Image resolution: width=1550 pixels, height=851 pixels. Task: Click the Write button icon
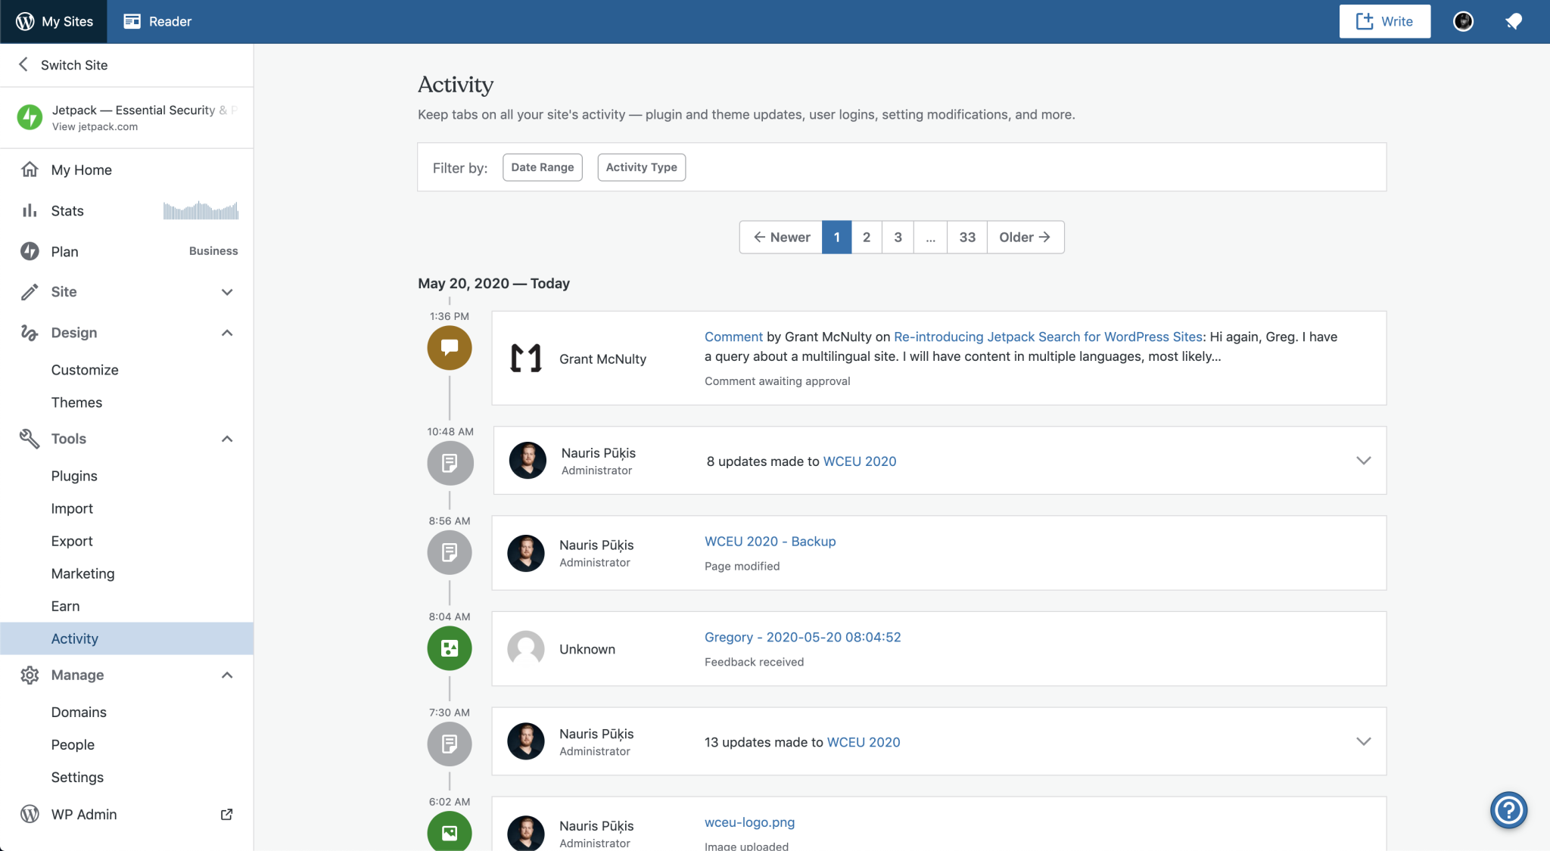click(x=1365, y=20)
